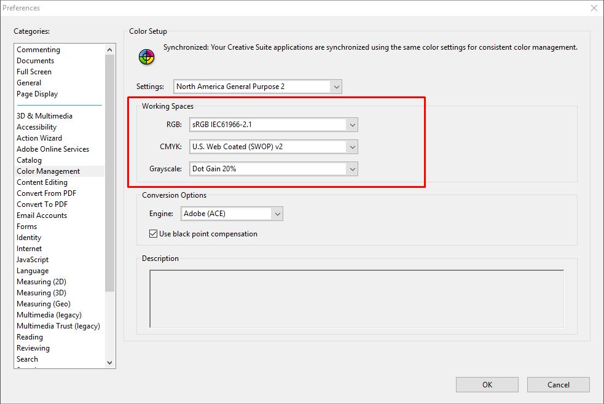Click the categories list scrollbar thumb
The image size is (604, 404).
[x=110, y=173]
